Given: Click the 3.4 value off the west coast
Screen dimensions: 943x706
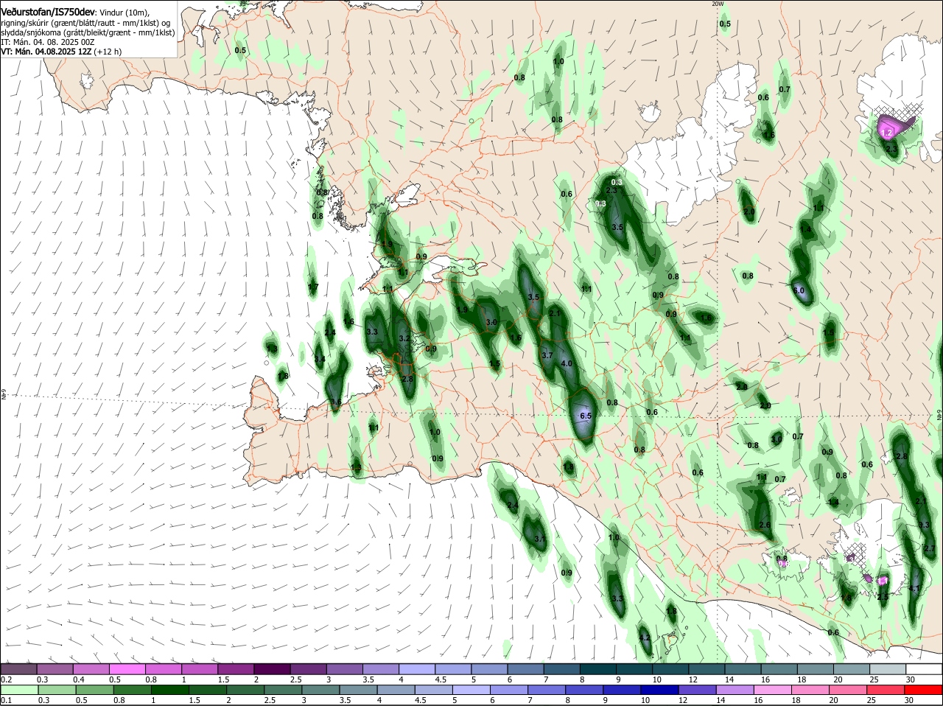Looking at the screenshot, I should [x=320, y=359].
